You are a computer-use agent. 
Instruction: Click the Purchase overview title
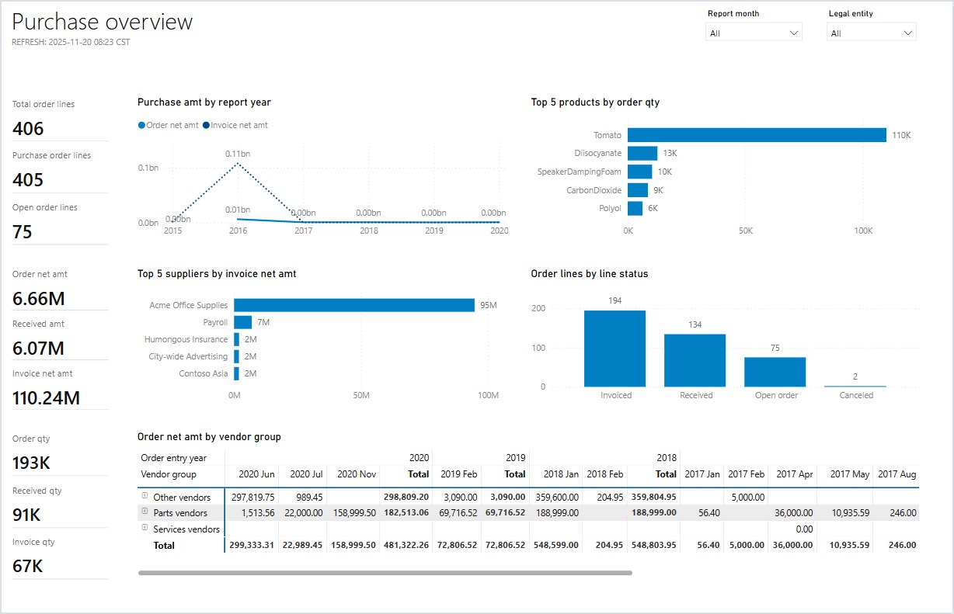click(103, 22)
